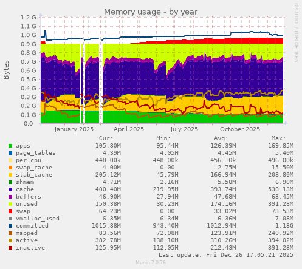302x269 pixels.
Task: Click the memory usage graph plot area
Action: tap(162, 70)
